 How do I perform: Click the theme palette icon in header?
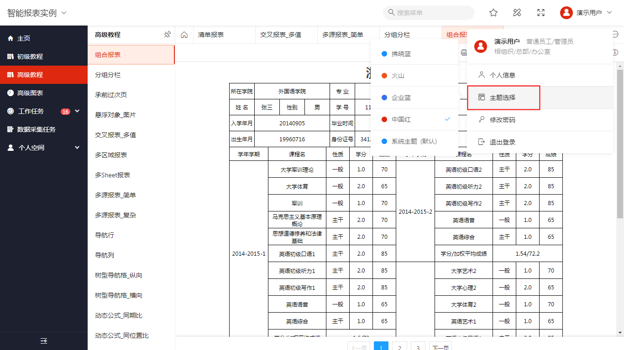point(517,13)
